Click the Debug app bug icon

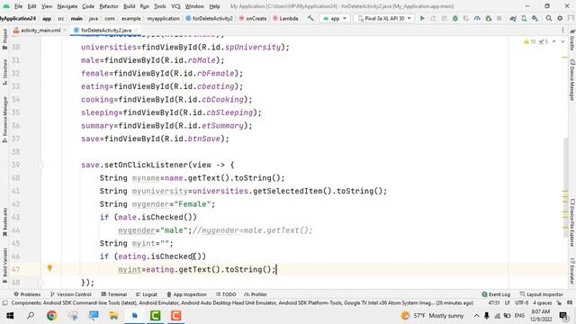click(x=455, y=18)
